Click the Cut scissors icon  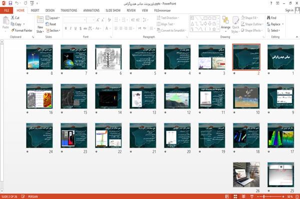[13, 18]
